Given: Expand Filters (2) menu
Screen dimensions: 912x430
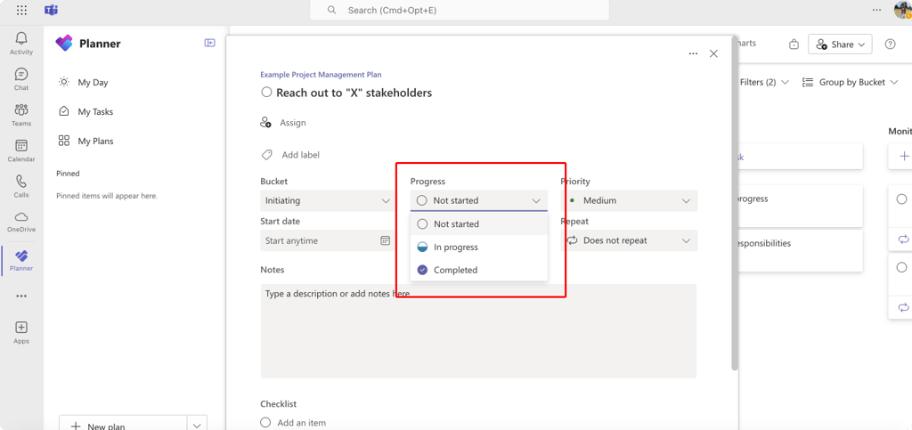Looking at the screenshot, I should (x=764, y=83).
